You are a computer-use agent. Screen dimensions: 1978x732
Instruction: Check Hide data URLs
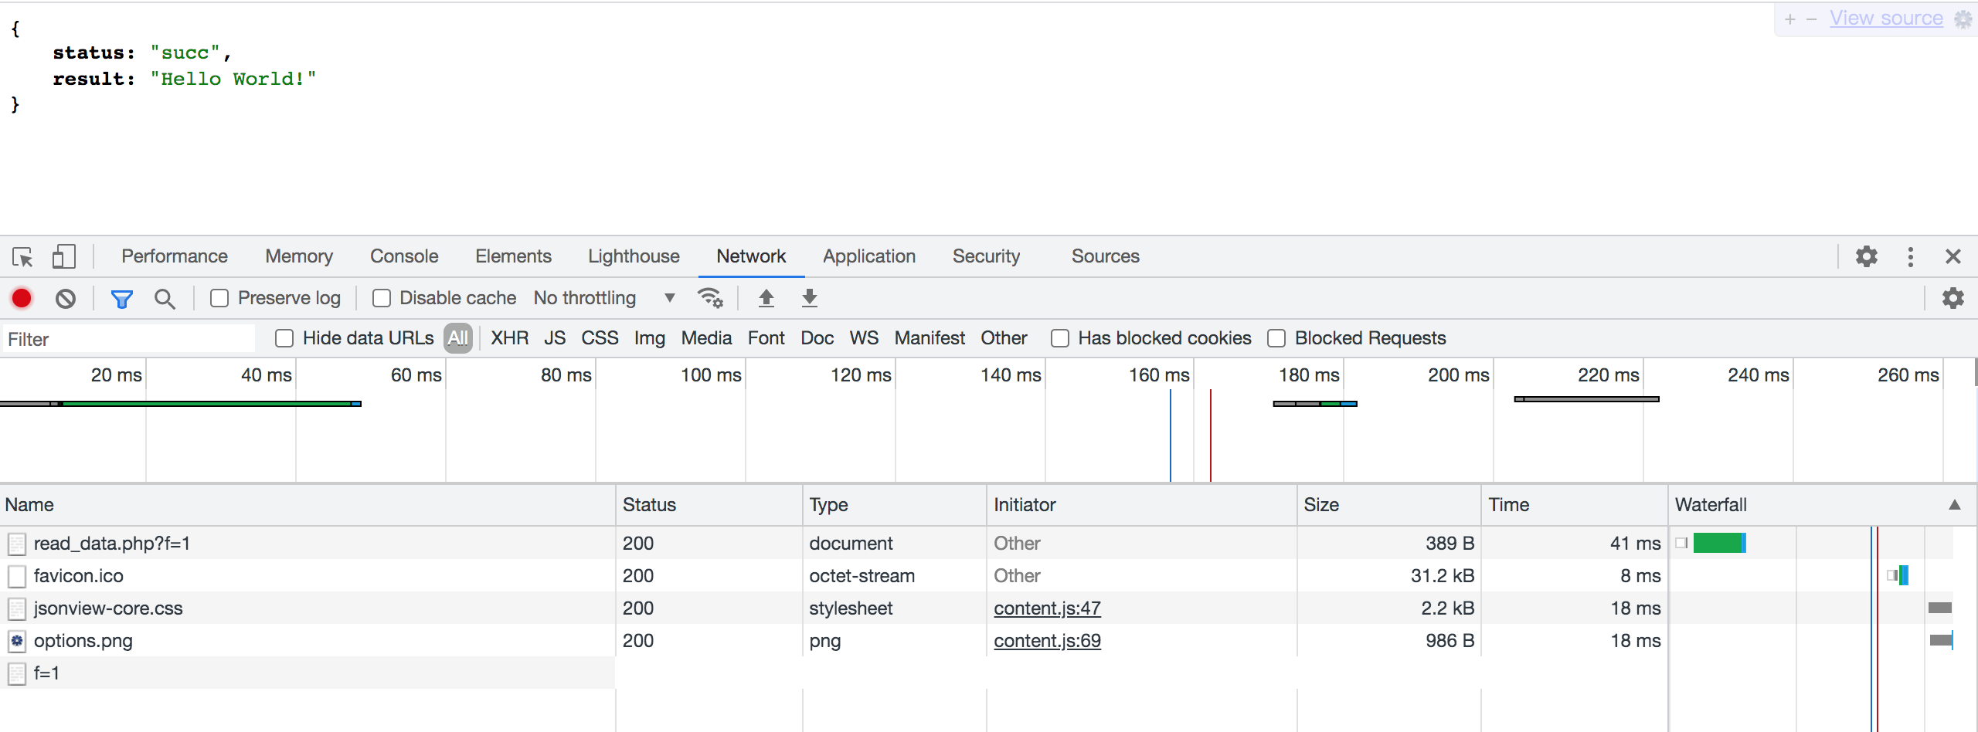click(284, 338)
